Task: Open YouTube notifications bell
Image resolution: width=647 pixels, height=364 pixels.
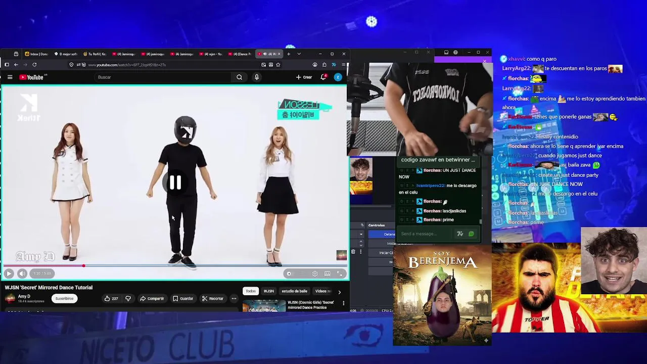Action: [x=323, y=77]
